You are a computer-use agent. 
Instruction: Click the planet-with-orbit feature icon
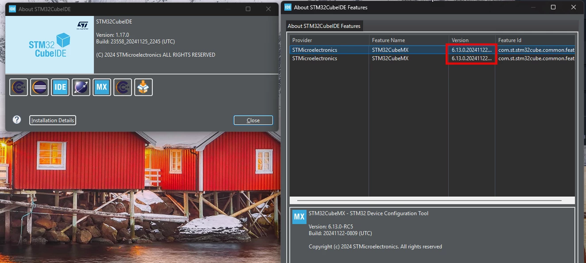pos(81,87)
